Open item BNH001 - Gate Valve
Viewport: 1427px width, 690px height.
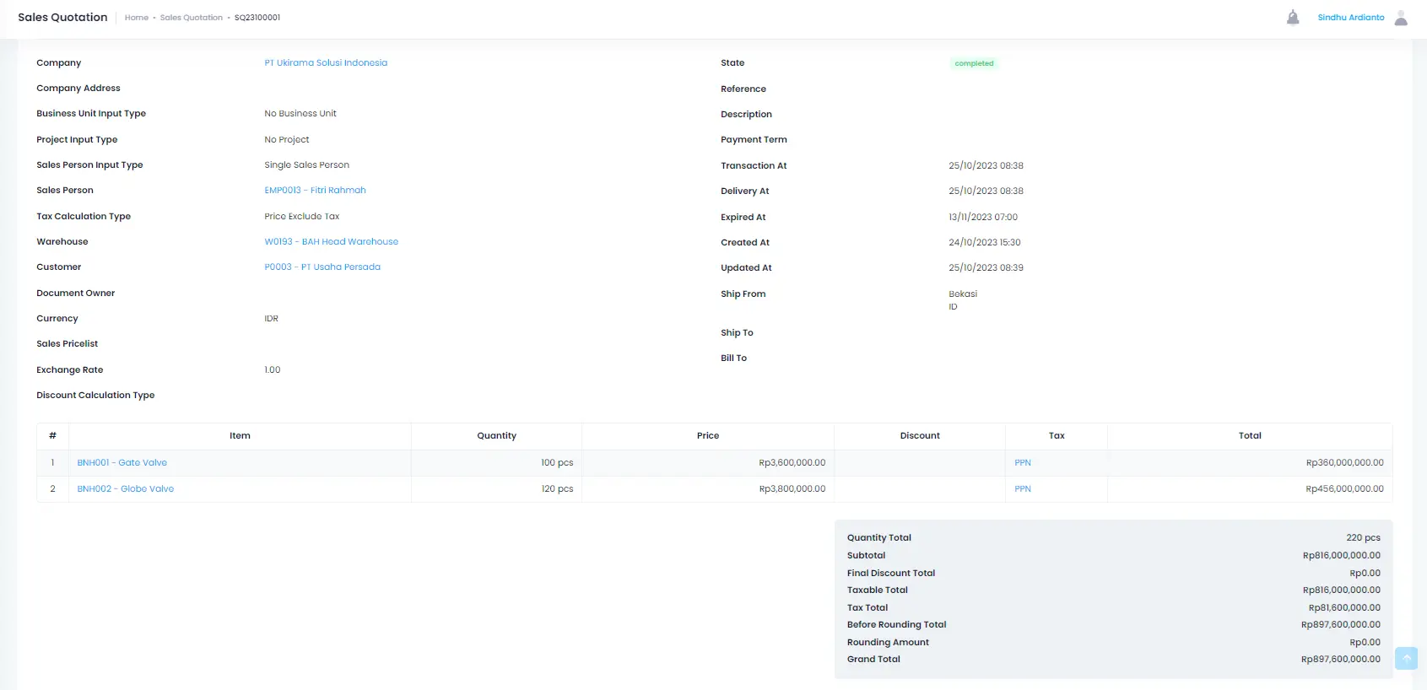tap(122, 463)
